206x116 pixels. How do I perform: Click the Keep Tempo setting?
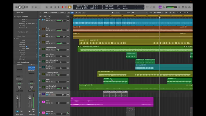109,8
